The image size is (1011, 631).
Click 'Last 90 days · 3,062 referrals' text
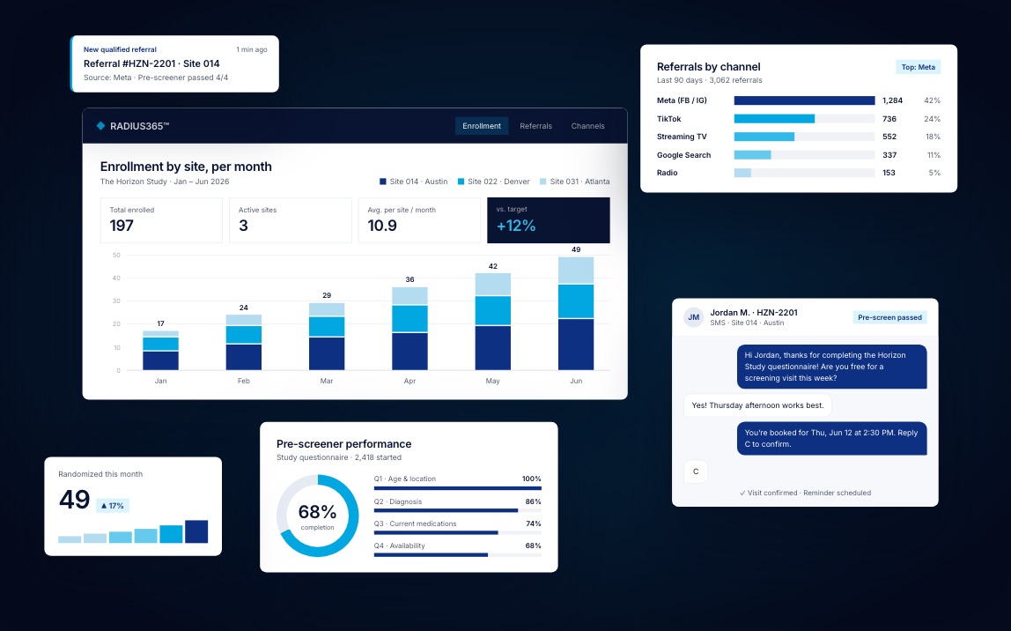click(x=709, y=81)
